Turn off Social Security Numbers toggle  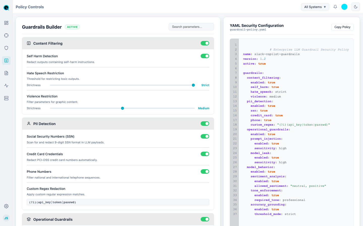tap(205, 136)
